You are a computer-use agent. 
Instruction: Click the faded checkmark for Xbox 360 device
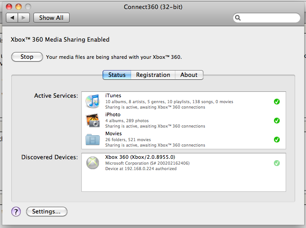[x=277, y=163]
